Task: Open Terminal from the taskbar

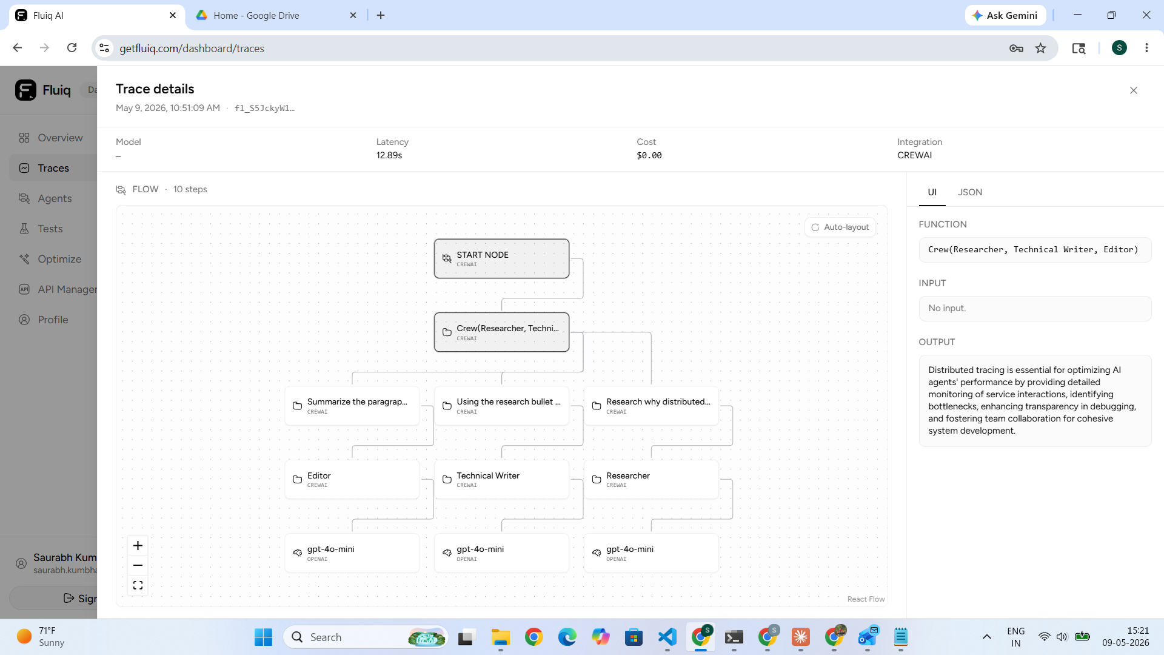Action: (734, 637)
